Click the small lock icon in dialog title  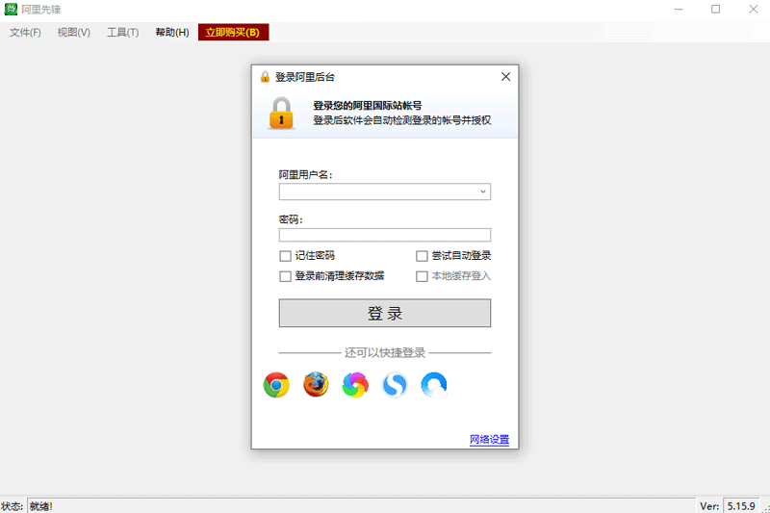[265, 77]
